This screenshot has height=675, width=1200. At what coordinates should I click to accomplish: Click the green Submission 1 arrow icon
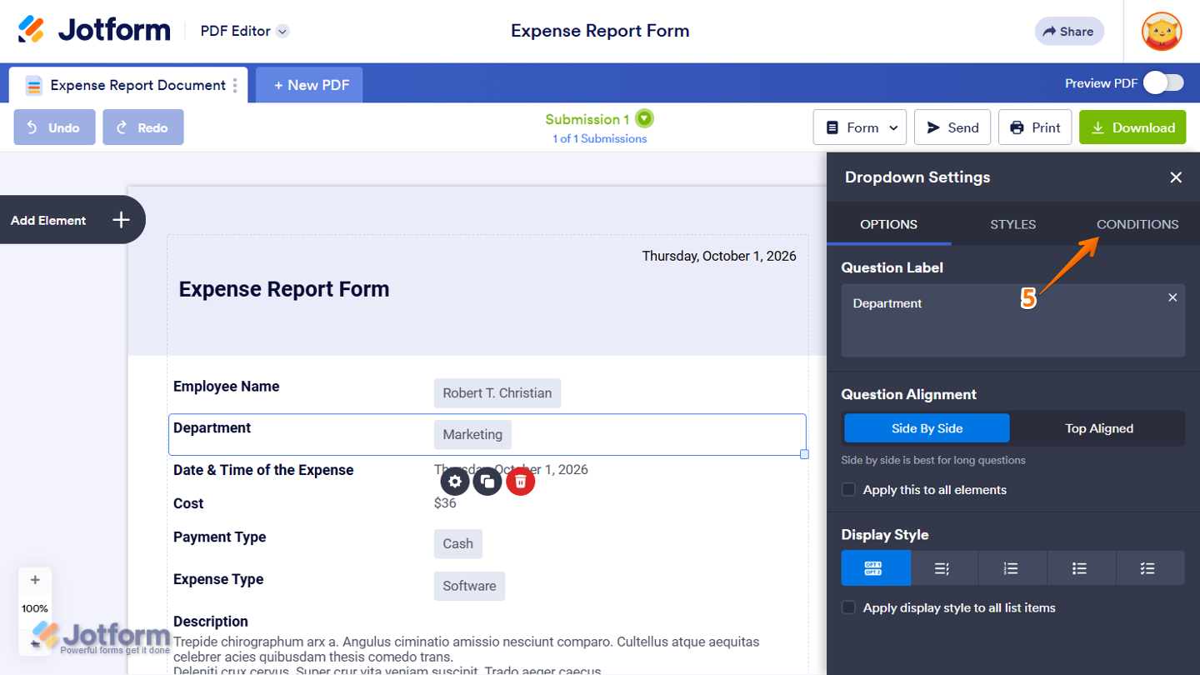click(x=644, y=119)
